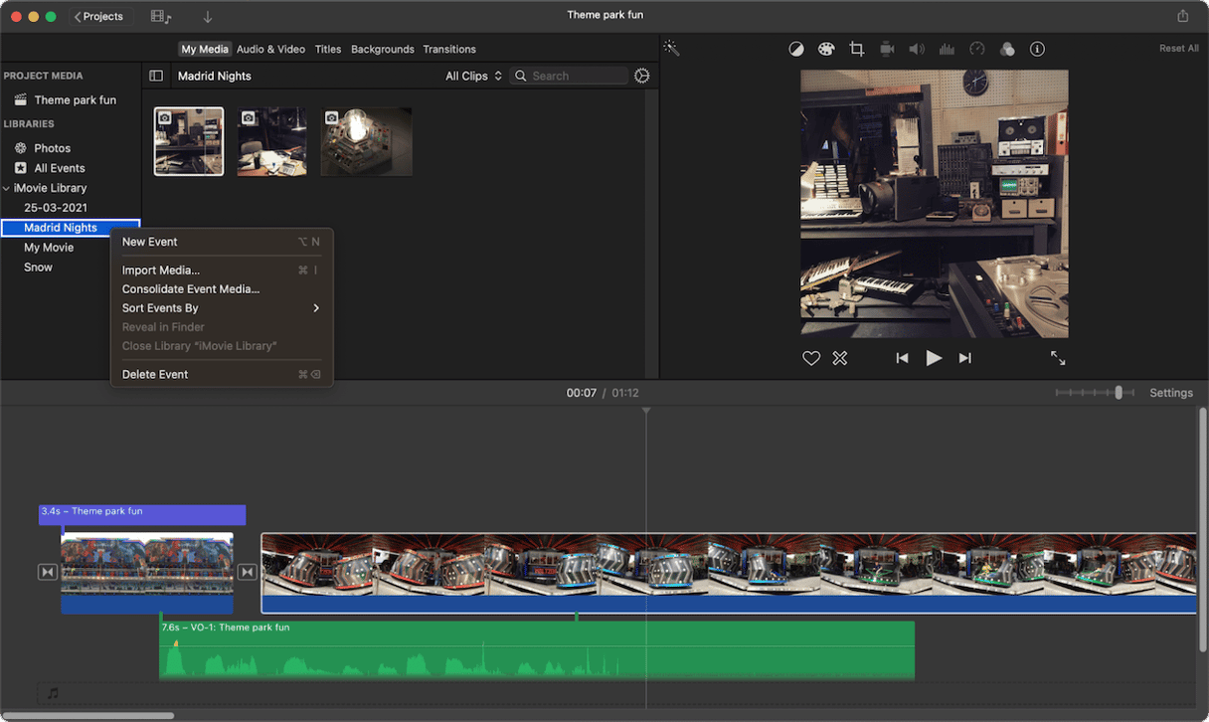The image size is (1209, 722).
Task: Collapse the iMovie Library disclosure arrow
Action: pyautogui.click(x=7, y=188)
